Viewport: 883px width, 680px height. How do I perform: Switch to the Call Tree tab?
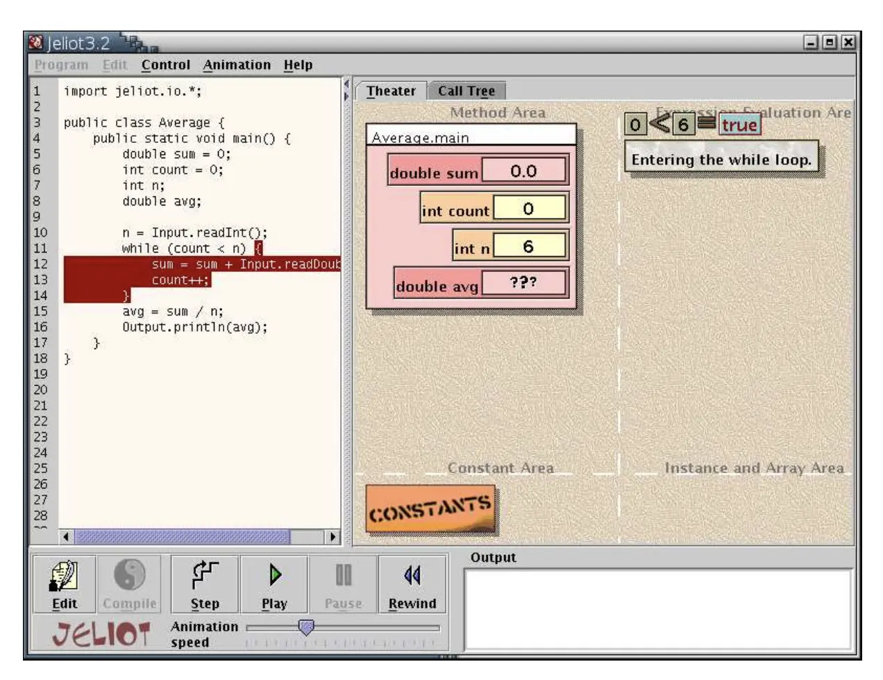[466, 91]
